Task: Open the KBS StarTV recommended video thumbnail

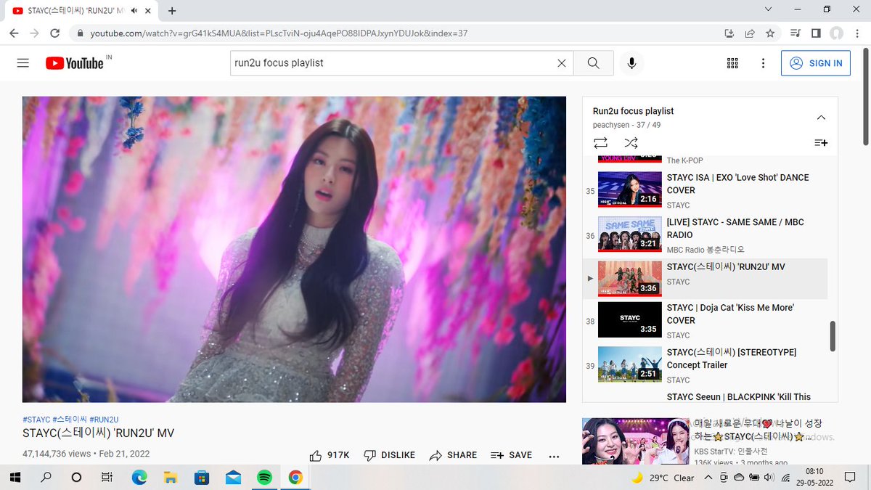Action: (x=635, y=441)
